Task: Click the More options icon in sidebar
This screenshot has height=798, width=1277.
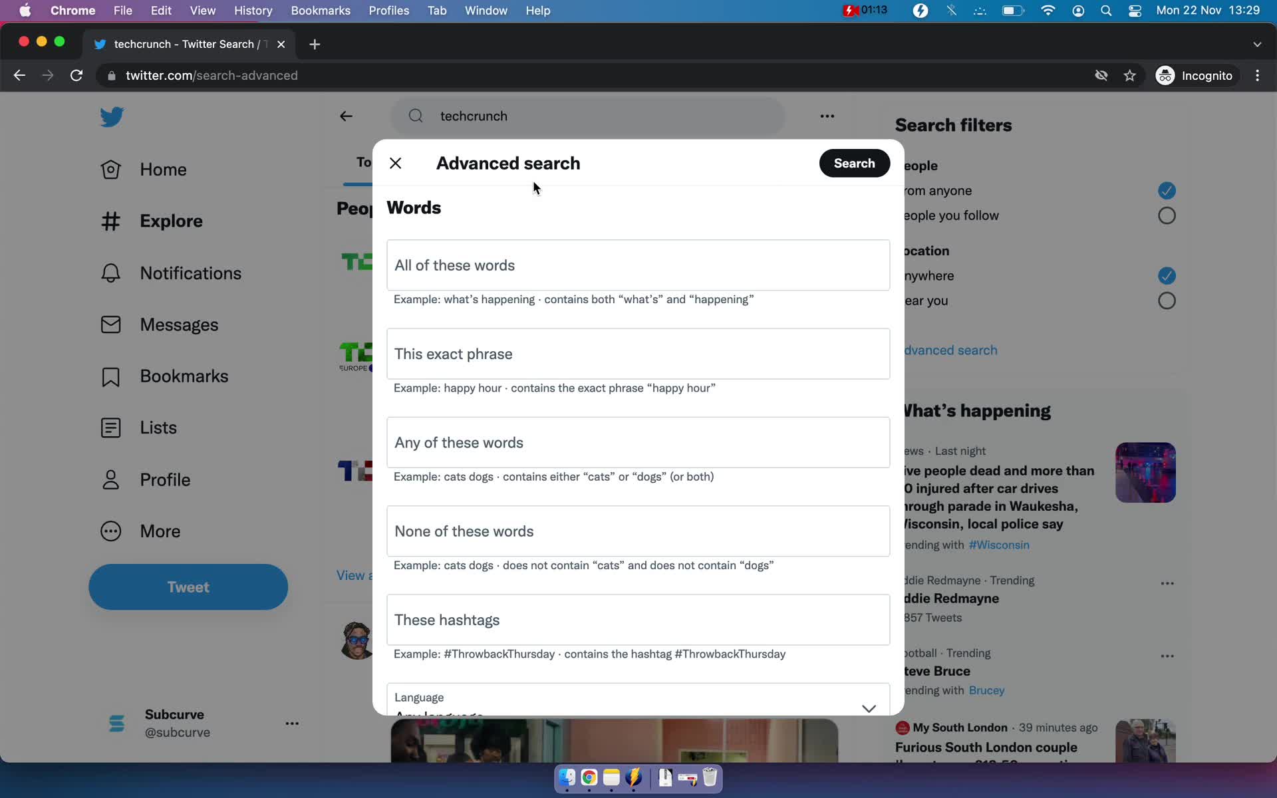Action: click(x=111, y=531)
